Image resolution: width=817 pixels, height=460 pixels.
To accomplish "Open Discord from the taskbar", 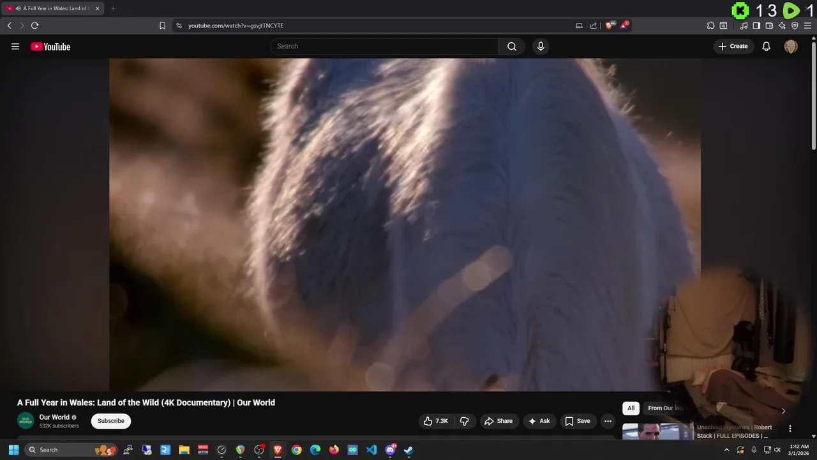I will click(390, 450).
